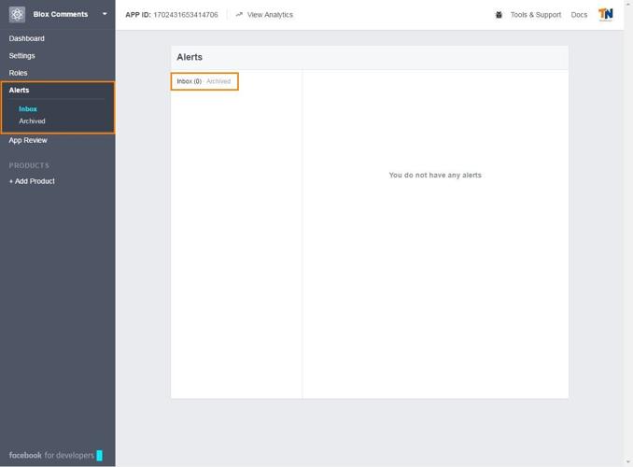Switch to the Inbox (0) tab in Alerts panel
Image resolution: width=633 pixels, height=467 pixels.
[189, 81]
